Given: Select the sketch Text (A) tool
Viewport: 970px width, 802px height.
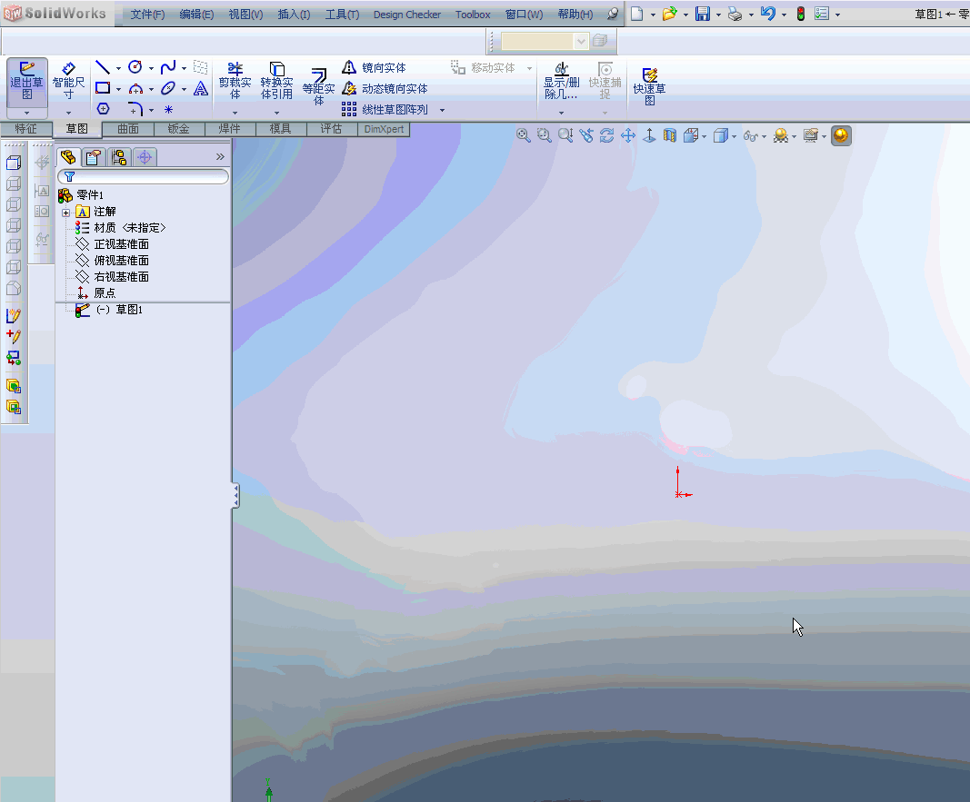Looking at the screenshot, I should click(x=200, y=88).
